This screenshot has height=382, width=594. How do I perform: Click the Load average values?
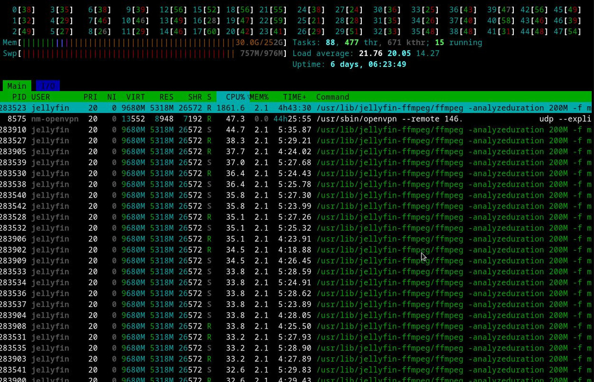click(x=399, y=53)
